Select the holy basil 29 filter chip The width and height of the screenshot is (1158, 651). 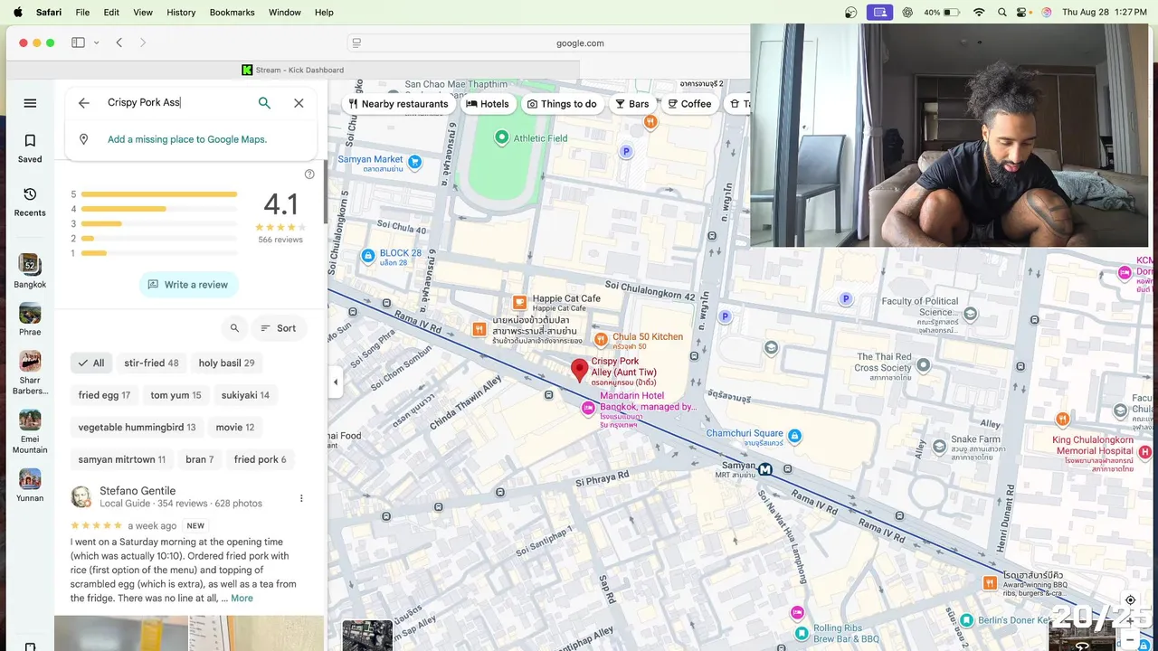click(226, 363)
